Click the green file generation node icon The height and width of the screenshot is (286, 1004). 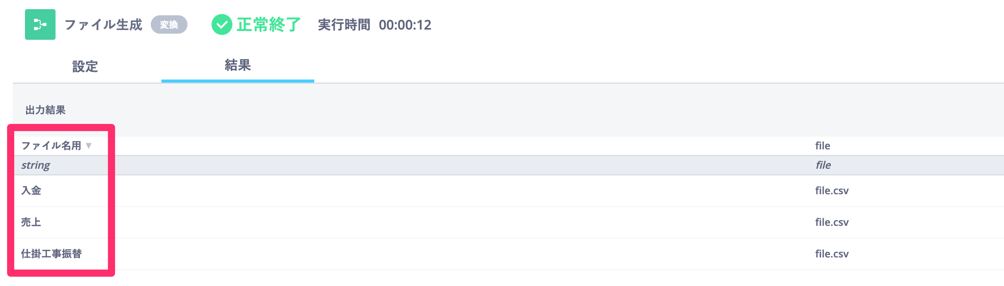click(40, 24)
